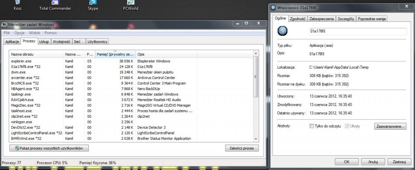Viewport: 415px width, 170px height.
Task: Open 'Zaawansowane...' attributes button
Action: (390, 127)
